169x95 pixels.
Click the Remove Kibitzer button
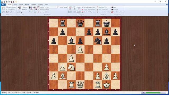pos(79,10)
